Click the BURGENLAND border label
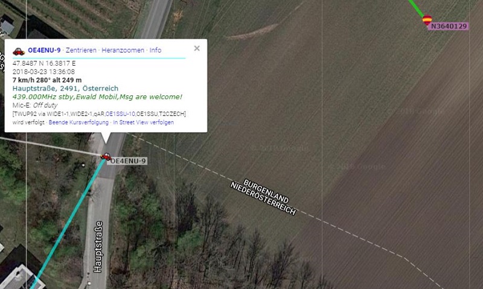483x289 pixels. [x=266, y=191]
